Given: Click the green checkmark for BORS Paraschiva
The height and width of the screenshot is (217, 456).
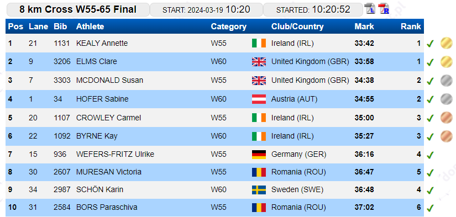Looking at the screenshot, I should coord(430,208).
